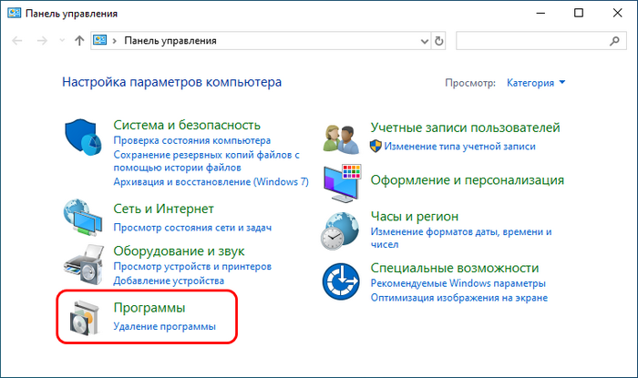Expand breadcrumb arrow before Панель управления

point(115,41)
